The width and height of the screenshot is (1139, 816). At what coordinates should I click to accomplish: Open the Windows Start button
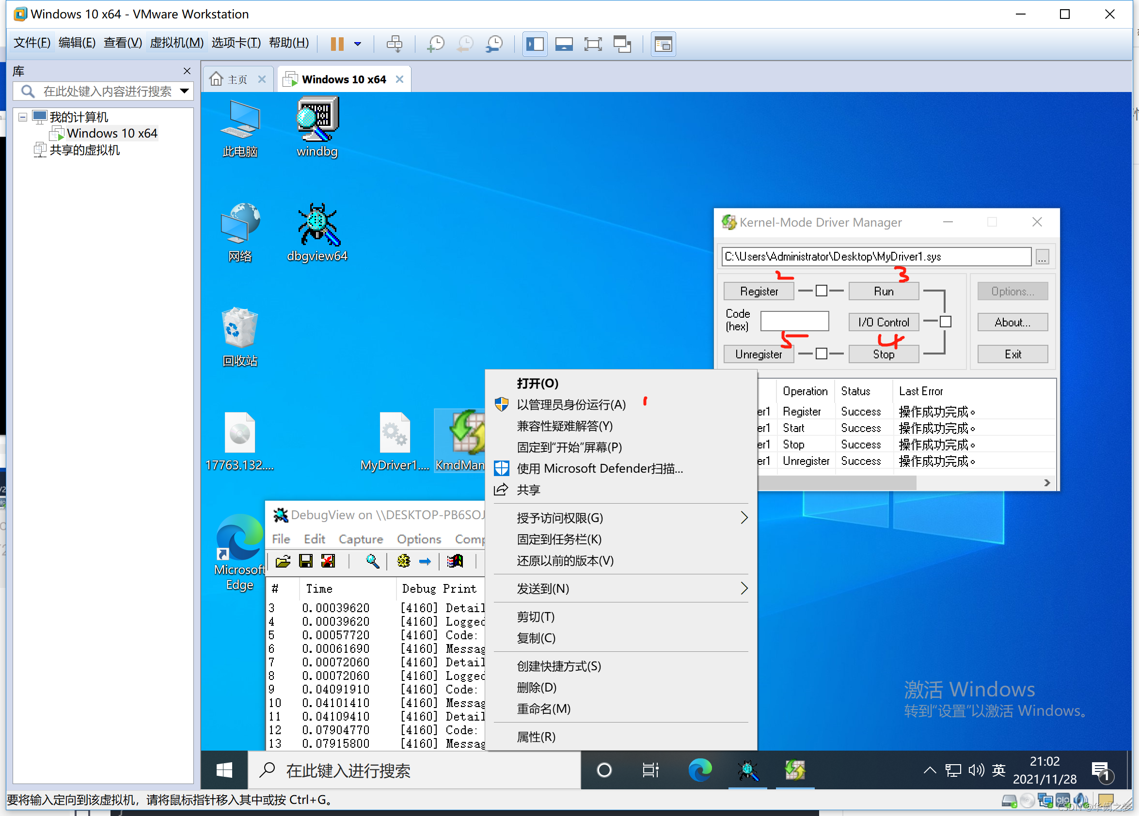tap(224, 770)
